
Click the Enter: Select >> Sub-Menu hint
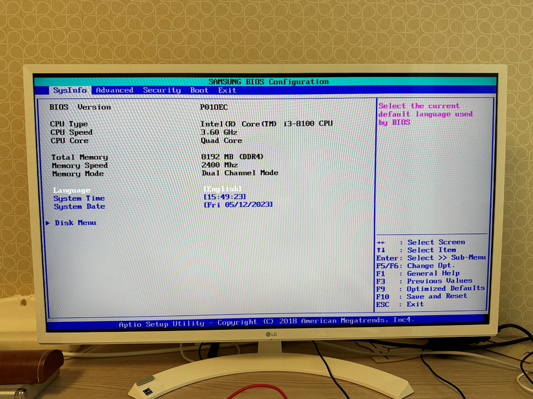[x=431, y=258]
